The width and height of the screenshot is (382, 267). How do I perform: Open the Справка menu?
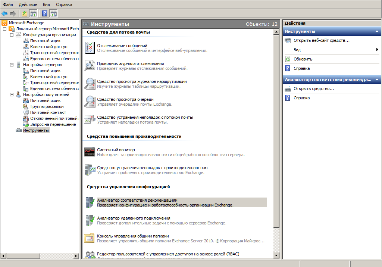pos(64,4)
